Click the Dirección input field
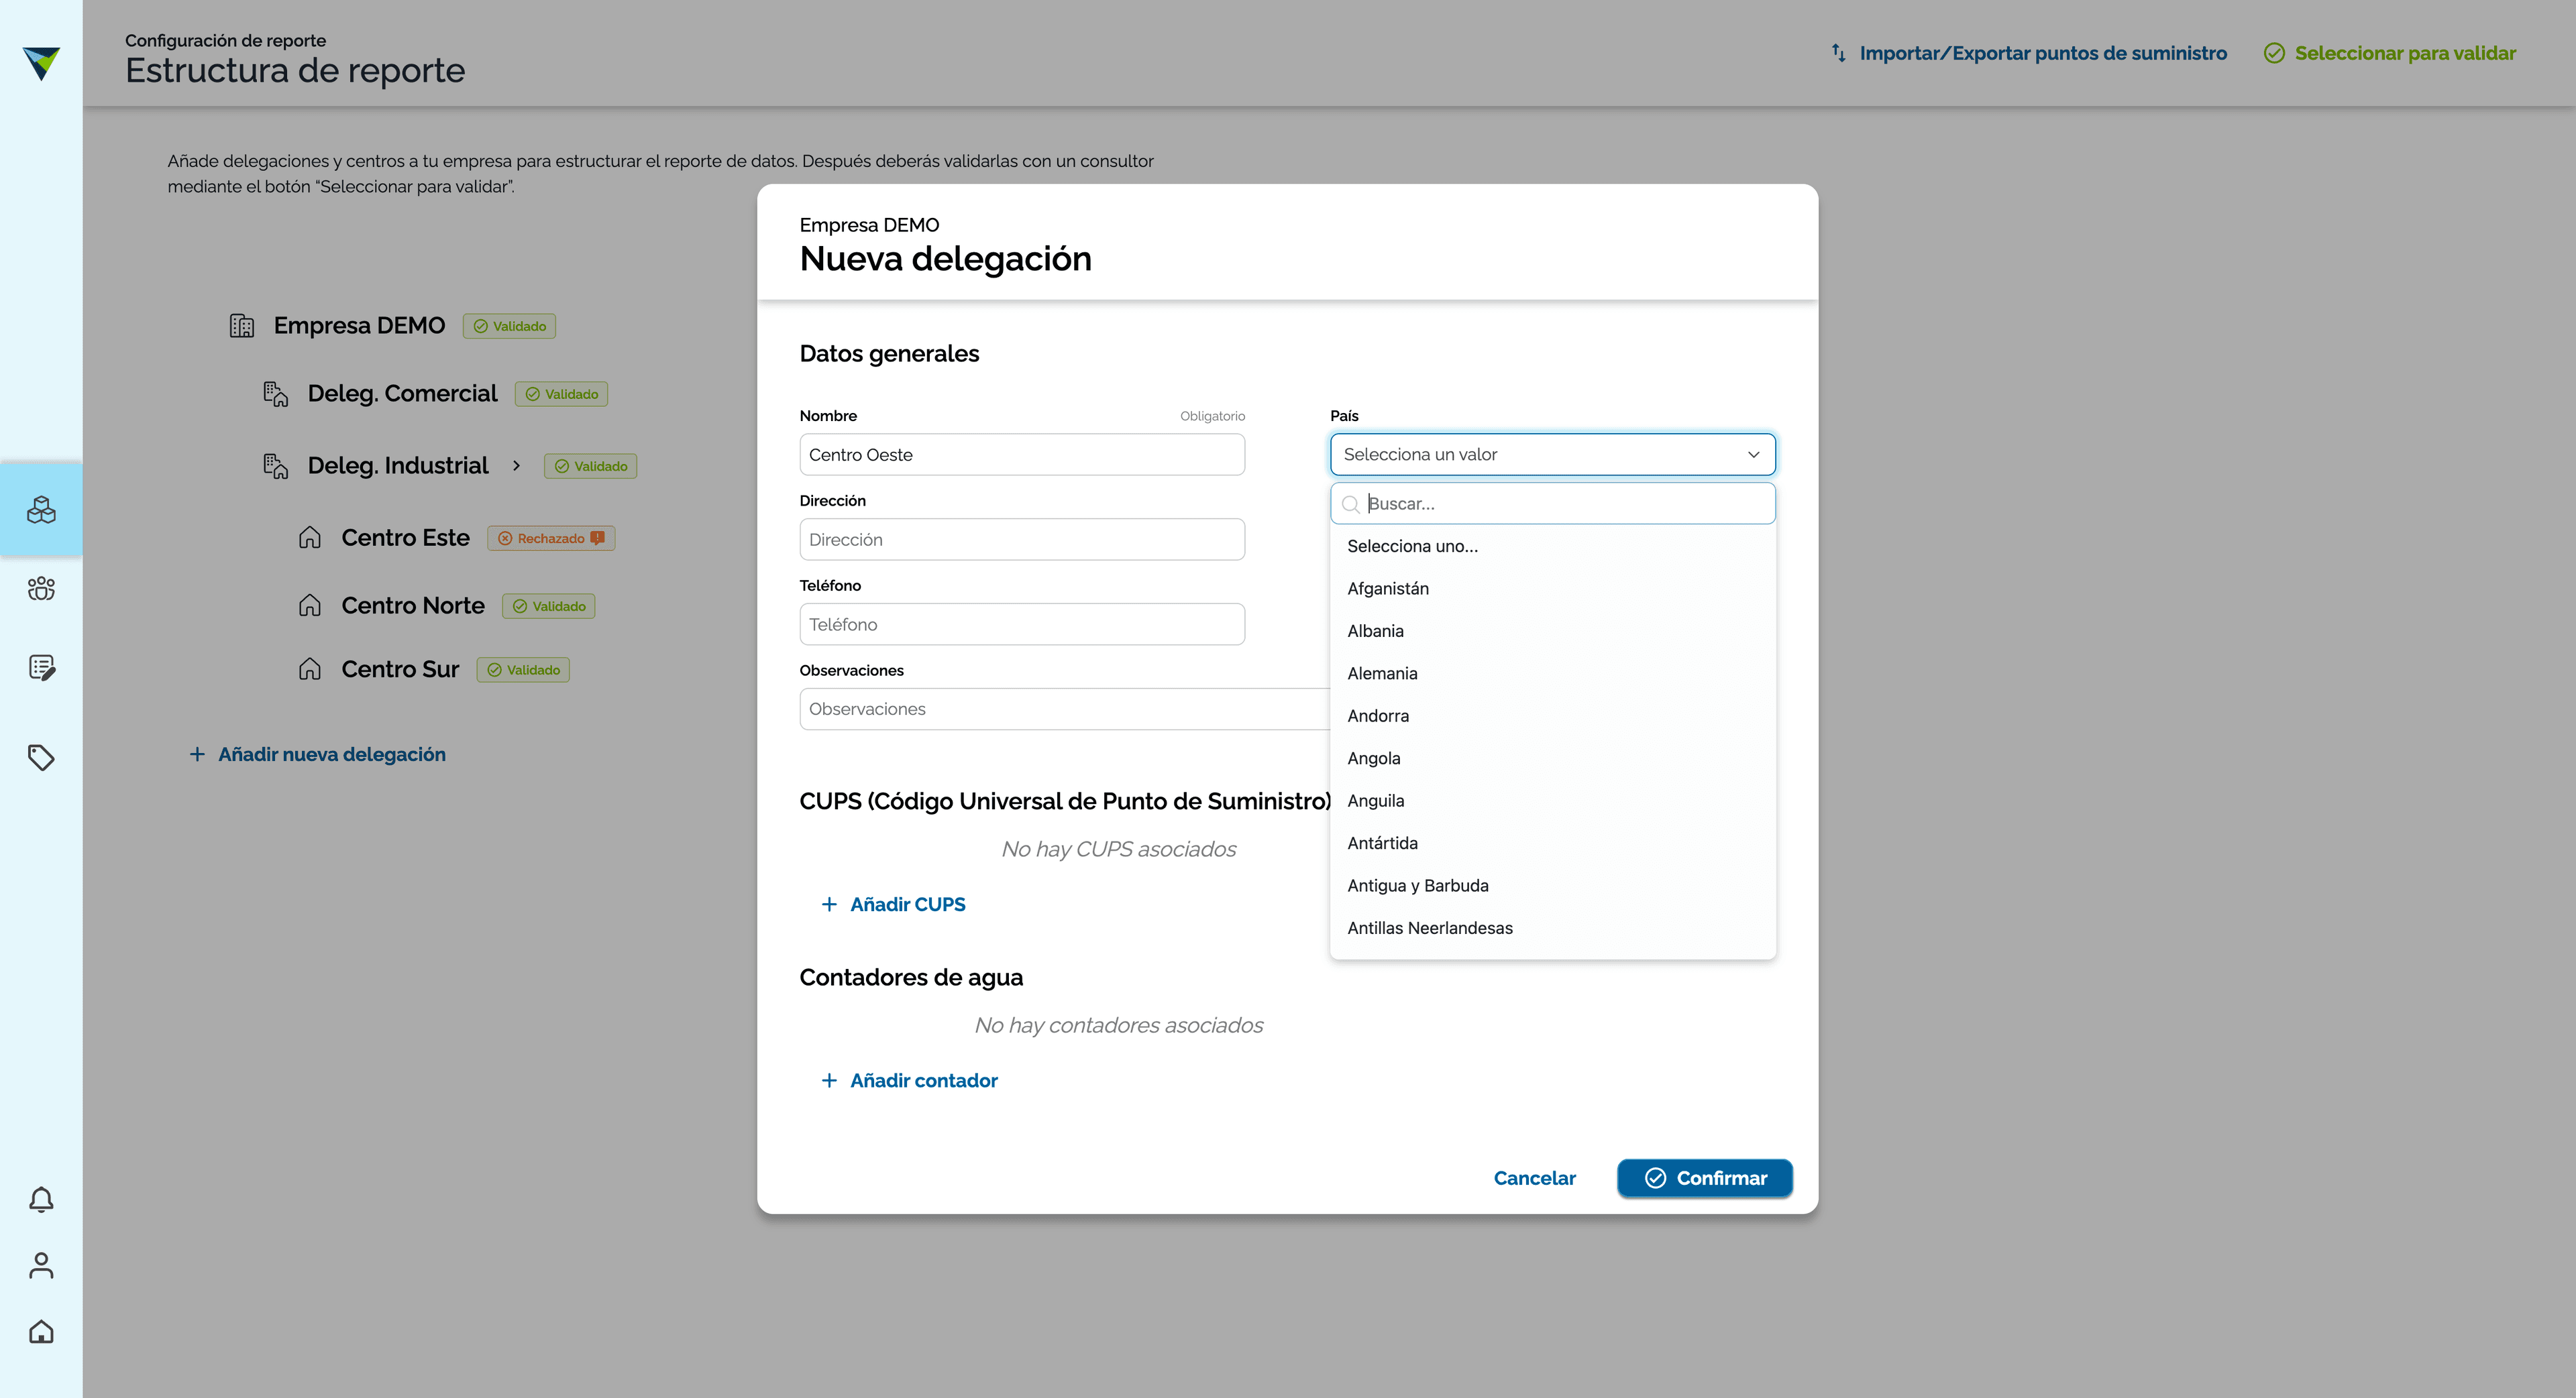 [x=1022, y=540]
